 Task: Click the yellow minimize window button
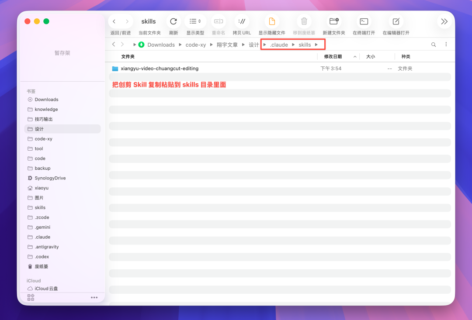tap(37, 21)
